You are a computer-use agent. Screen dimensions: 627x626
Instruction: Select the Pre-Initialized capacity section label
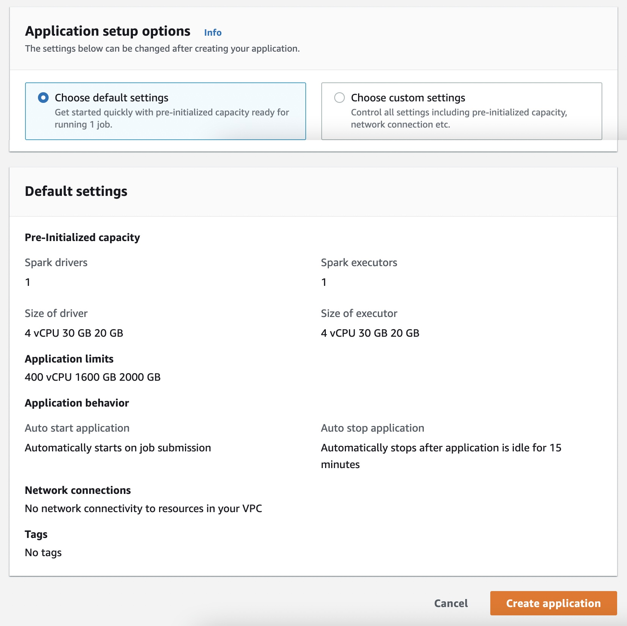(82, 237)
